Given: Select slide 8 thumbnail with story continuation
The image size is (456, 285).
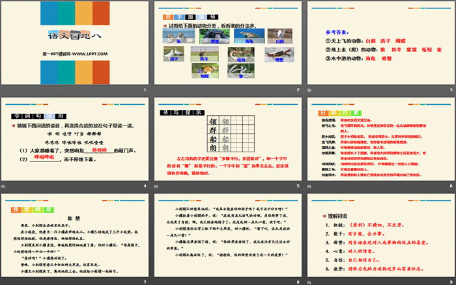Looking at the screenshot, I should (228, 235).
